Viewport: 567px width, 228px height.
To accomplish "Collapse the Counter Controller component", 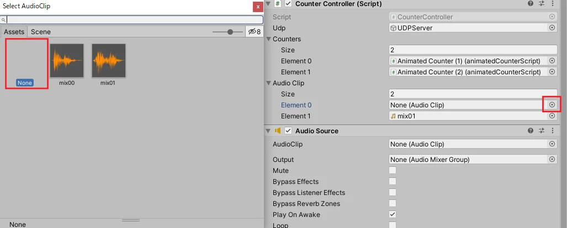I will 268,4.
